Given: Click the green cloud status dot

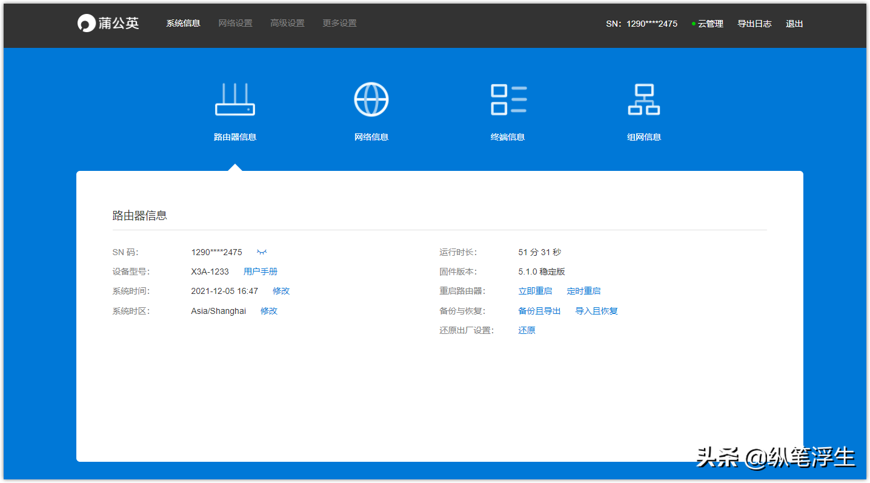Looking at the screenshot, I should pyautogui.click(x=694, y=24).
